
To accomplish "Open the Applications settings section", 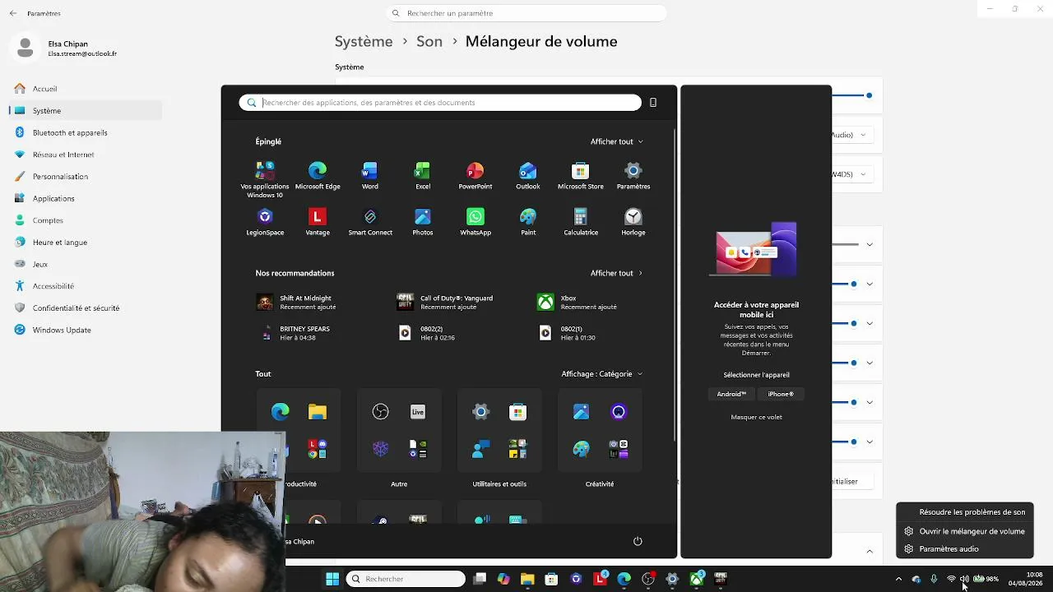I will [86, 198].
